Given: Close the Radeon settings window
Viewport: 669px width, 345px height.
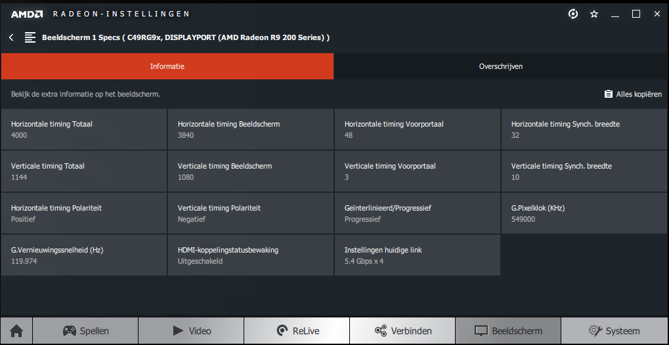Looking at the screenshot, I should pyautogui.click(x=657, y=14).
